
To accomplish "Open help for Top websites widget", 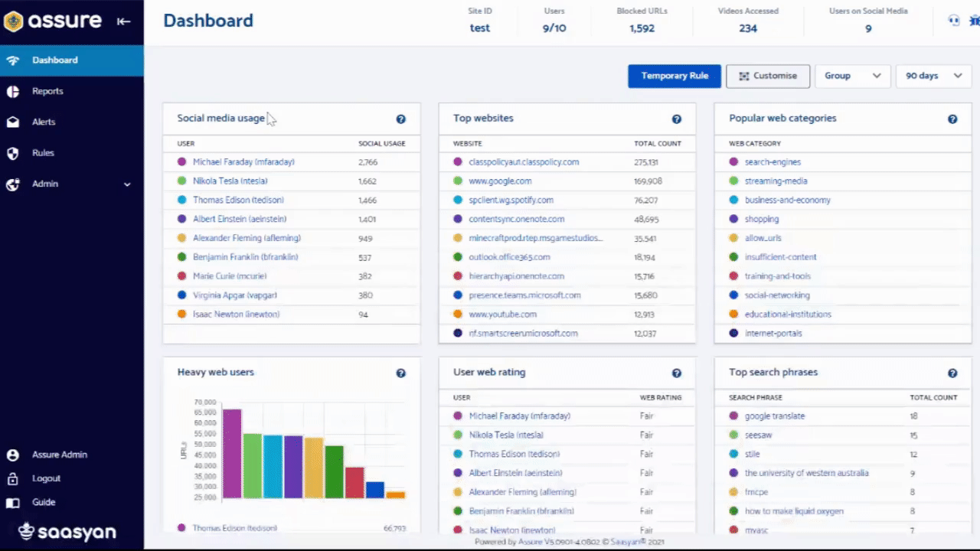I will click(x=676, y=119).
